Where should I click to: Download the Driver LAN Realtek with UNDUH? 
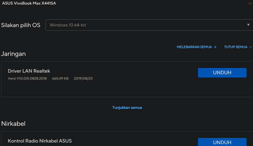click(x=222, y=73)
